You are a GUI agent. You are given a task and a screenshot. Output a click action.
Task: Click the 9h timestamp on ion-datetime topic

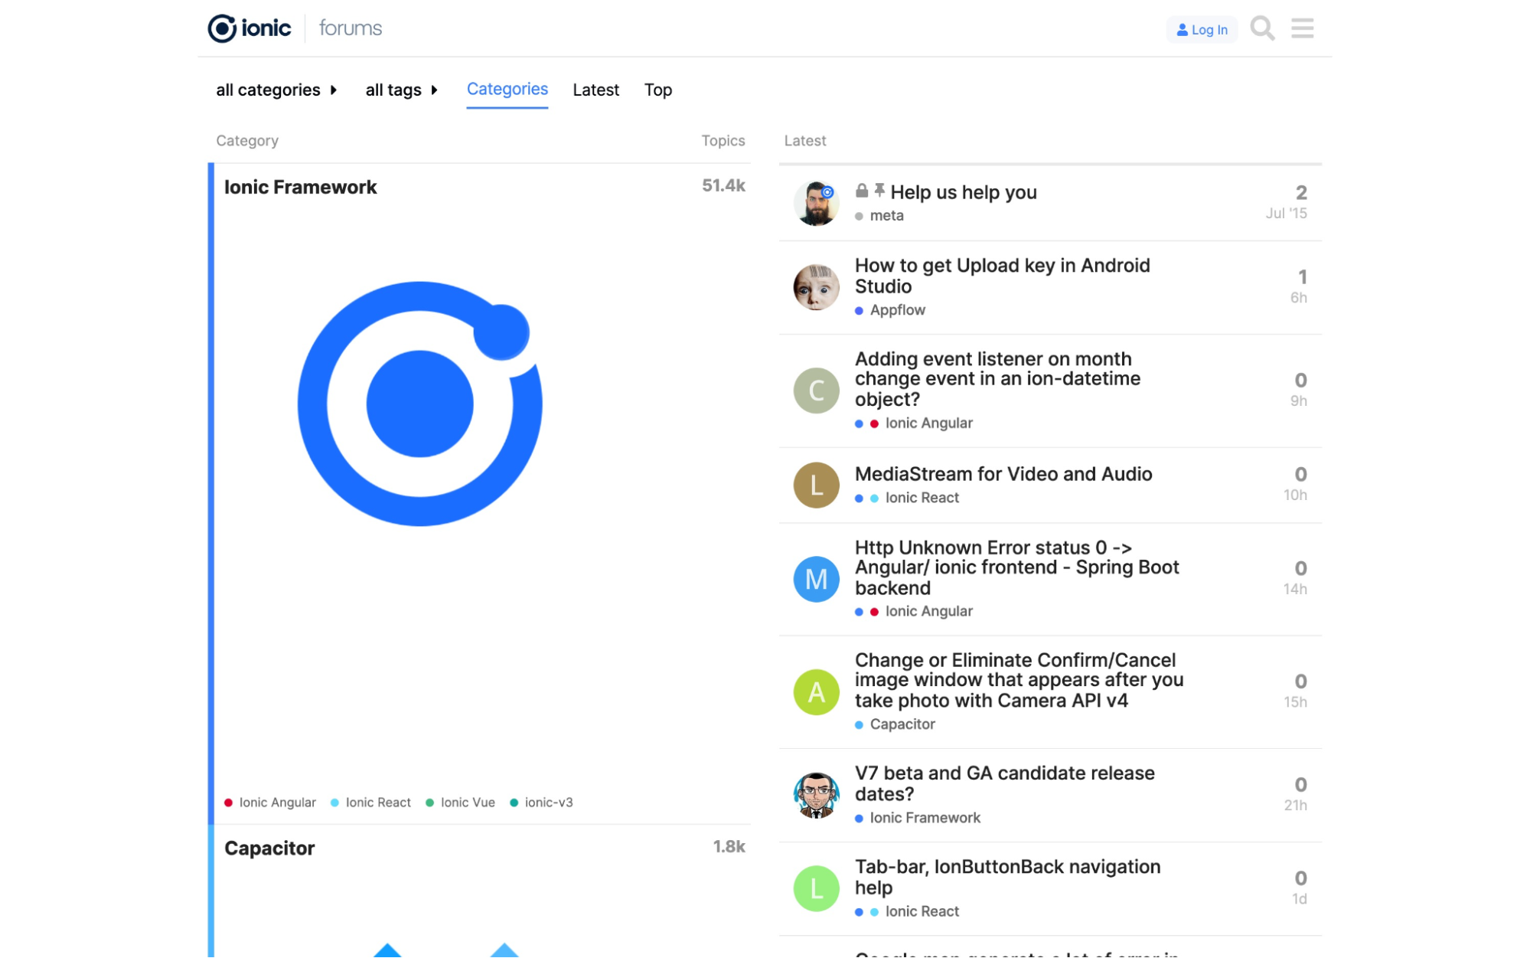tap(1298, 401)
